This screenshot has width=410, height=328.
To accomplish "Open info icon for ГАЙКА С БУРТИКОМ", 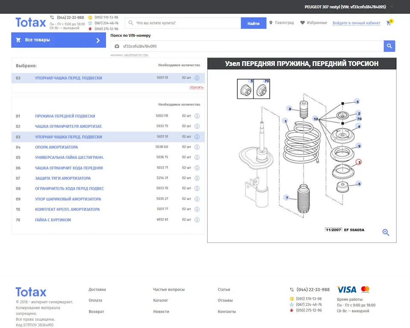I will (x=197, y=220).
